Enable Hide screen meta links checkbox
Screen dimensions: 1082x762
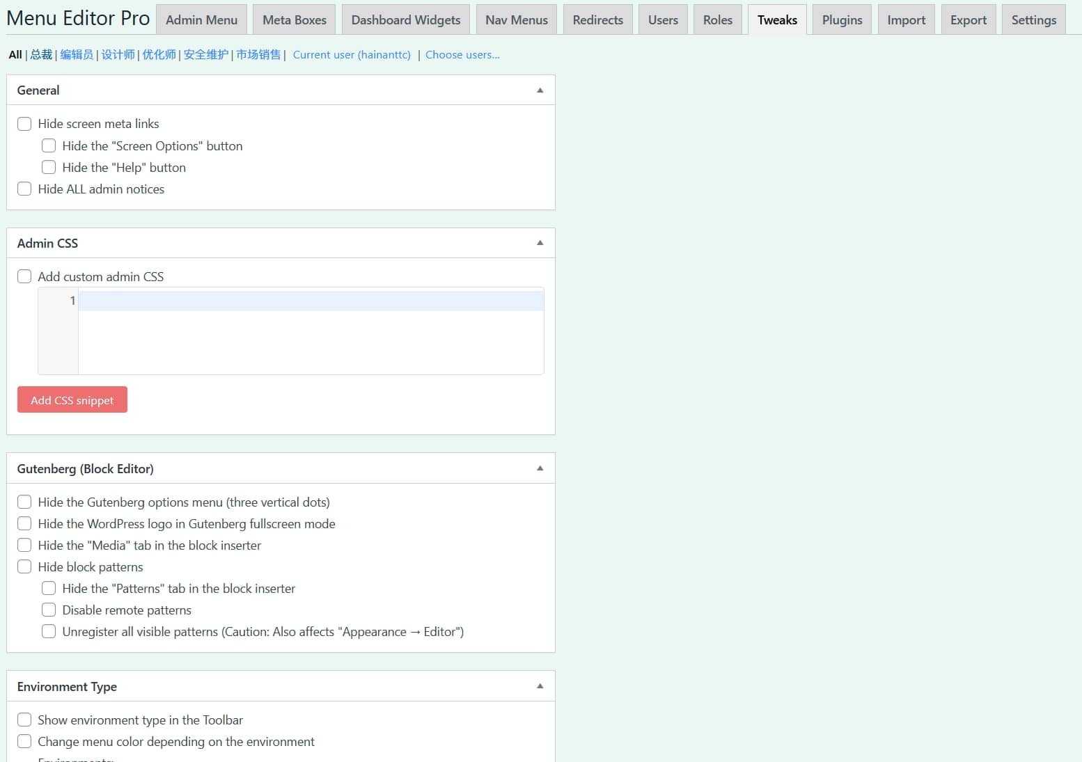coord(24,124)
